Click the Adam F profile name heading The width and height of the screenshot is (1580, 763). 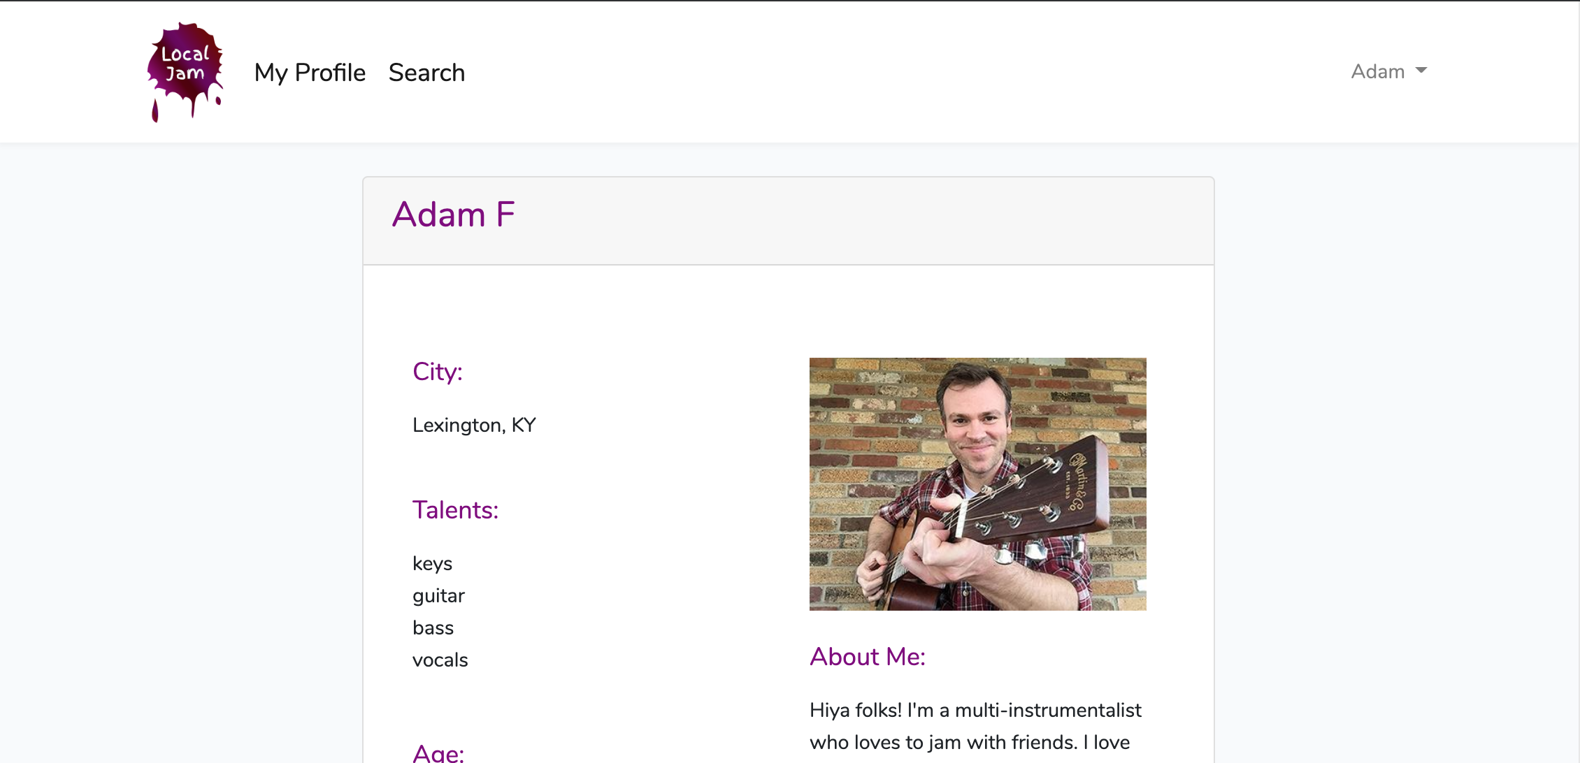tap(454, 215)
